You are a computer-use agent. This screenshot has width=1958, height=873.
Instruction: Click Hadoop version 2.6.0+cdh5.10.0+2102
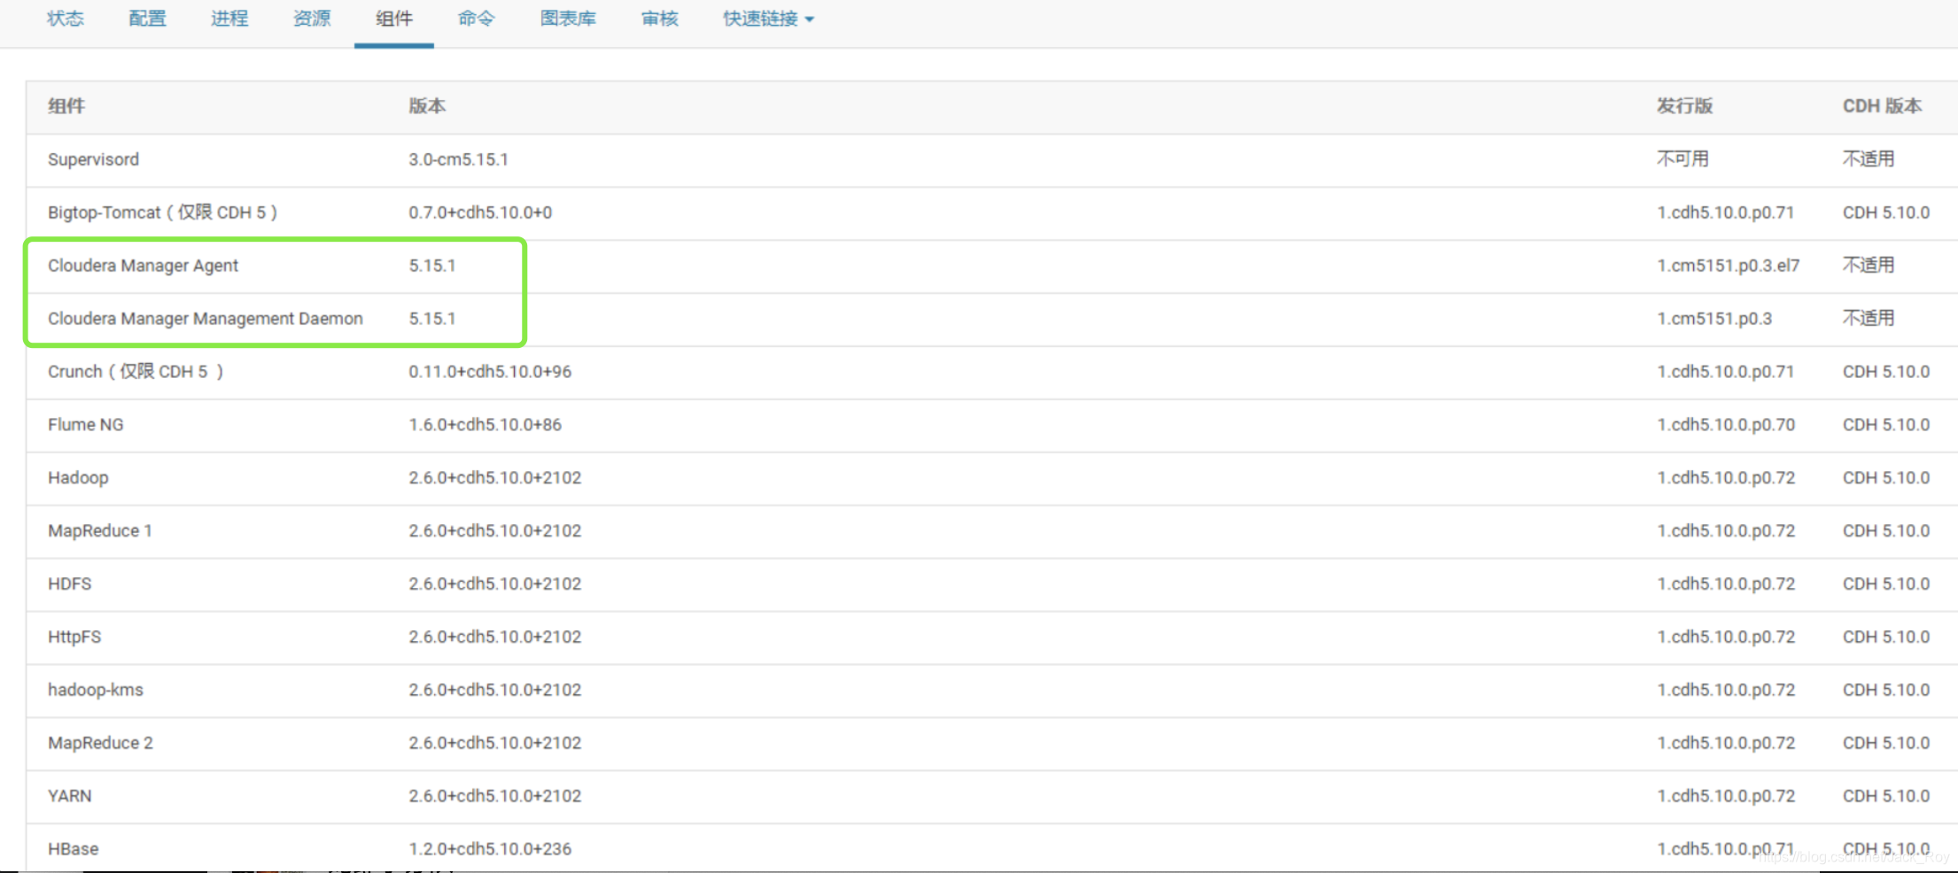[x=495, y=478]
